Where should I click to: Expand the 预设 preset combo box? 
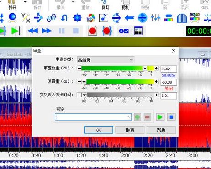coord(93,117)
